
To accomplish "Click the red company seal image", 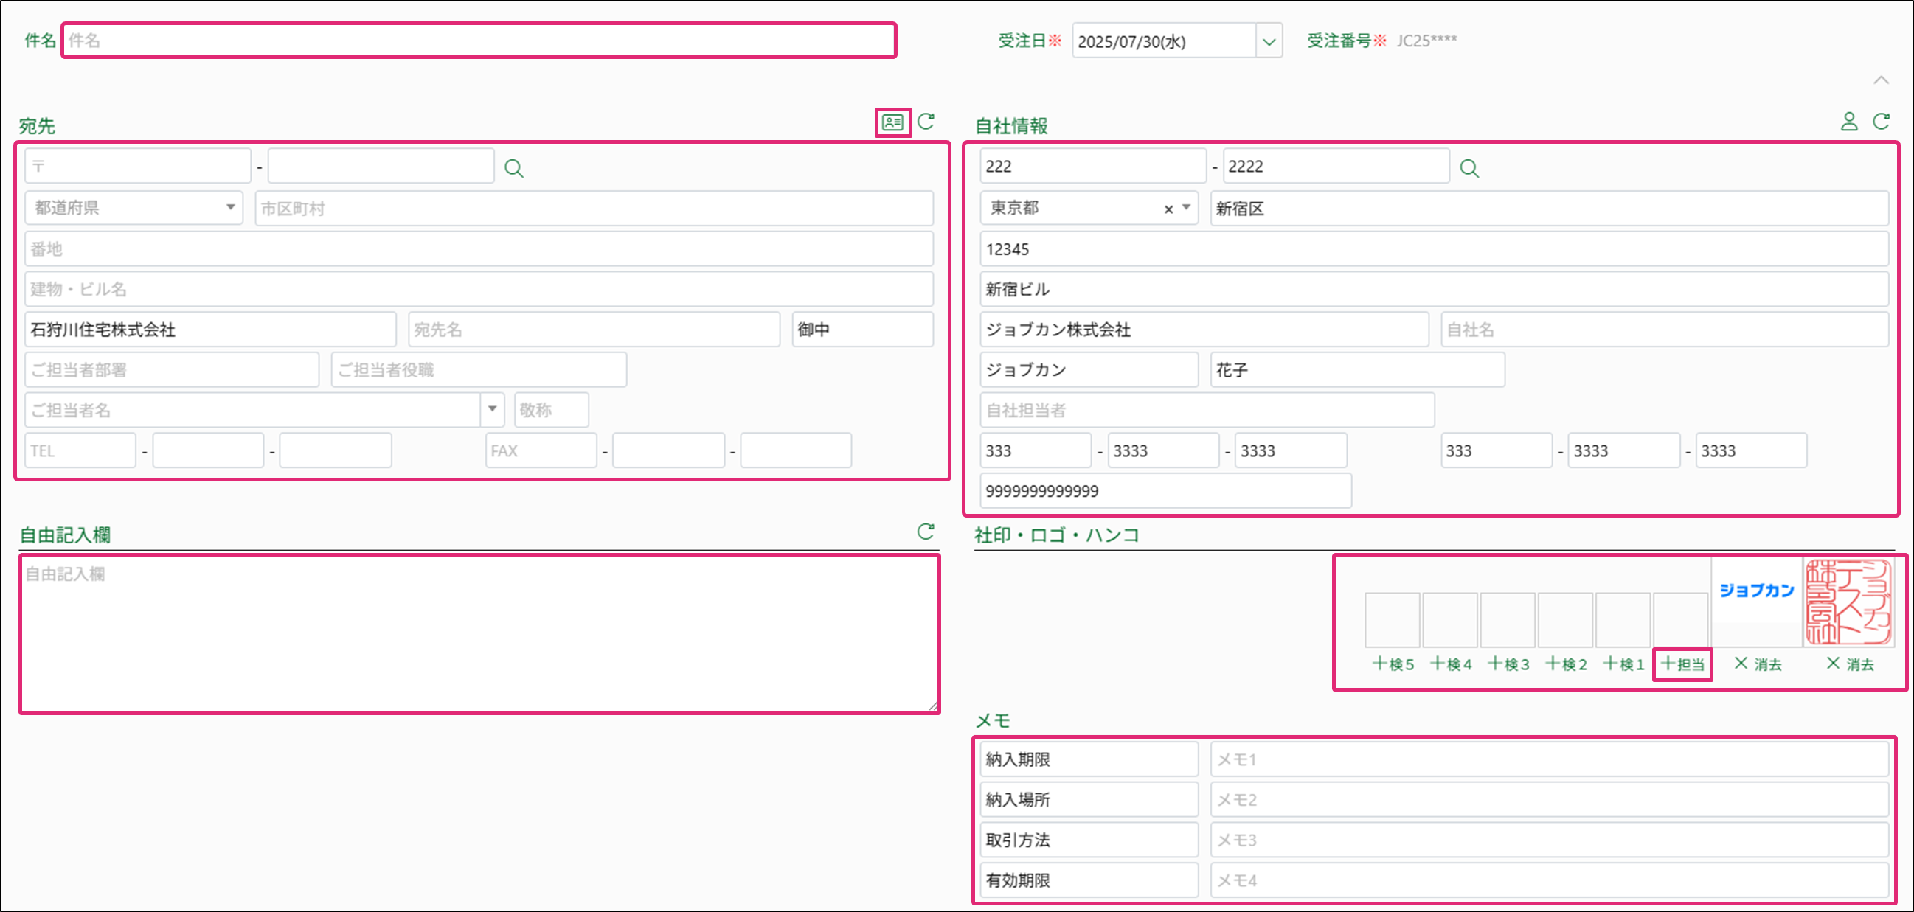I will click(x=1848, y=602).
